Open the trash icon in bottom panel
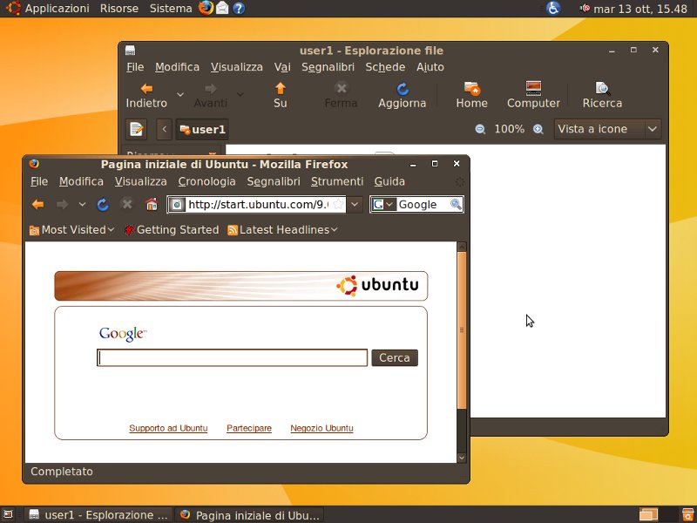This screenshot has width=697, height=523. tap(687, 515)
